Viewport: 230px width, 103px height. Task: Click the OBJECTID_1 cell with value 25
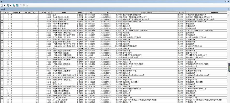click(30, 68)
